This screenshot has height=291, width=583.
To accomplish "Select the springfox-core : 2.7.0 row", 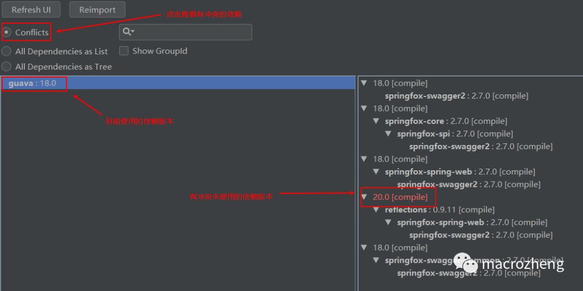I will 446,121.
